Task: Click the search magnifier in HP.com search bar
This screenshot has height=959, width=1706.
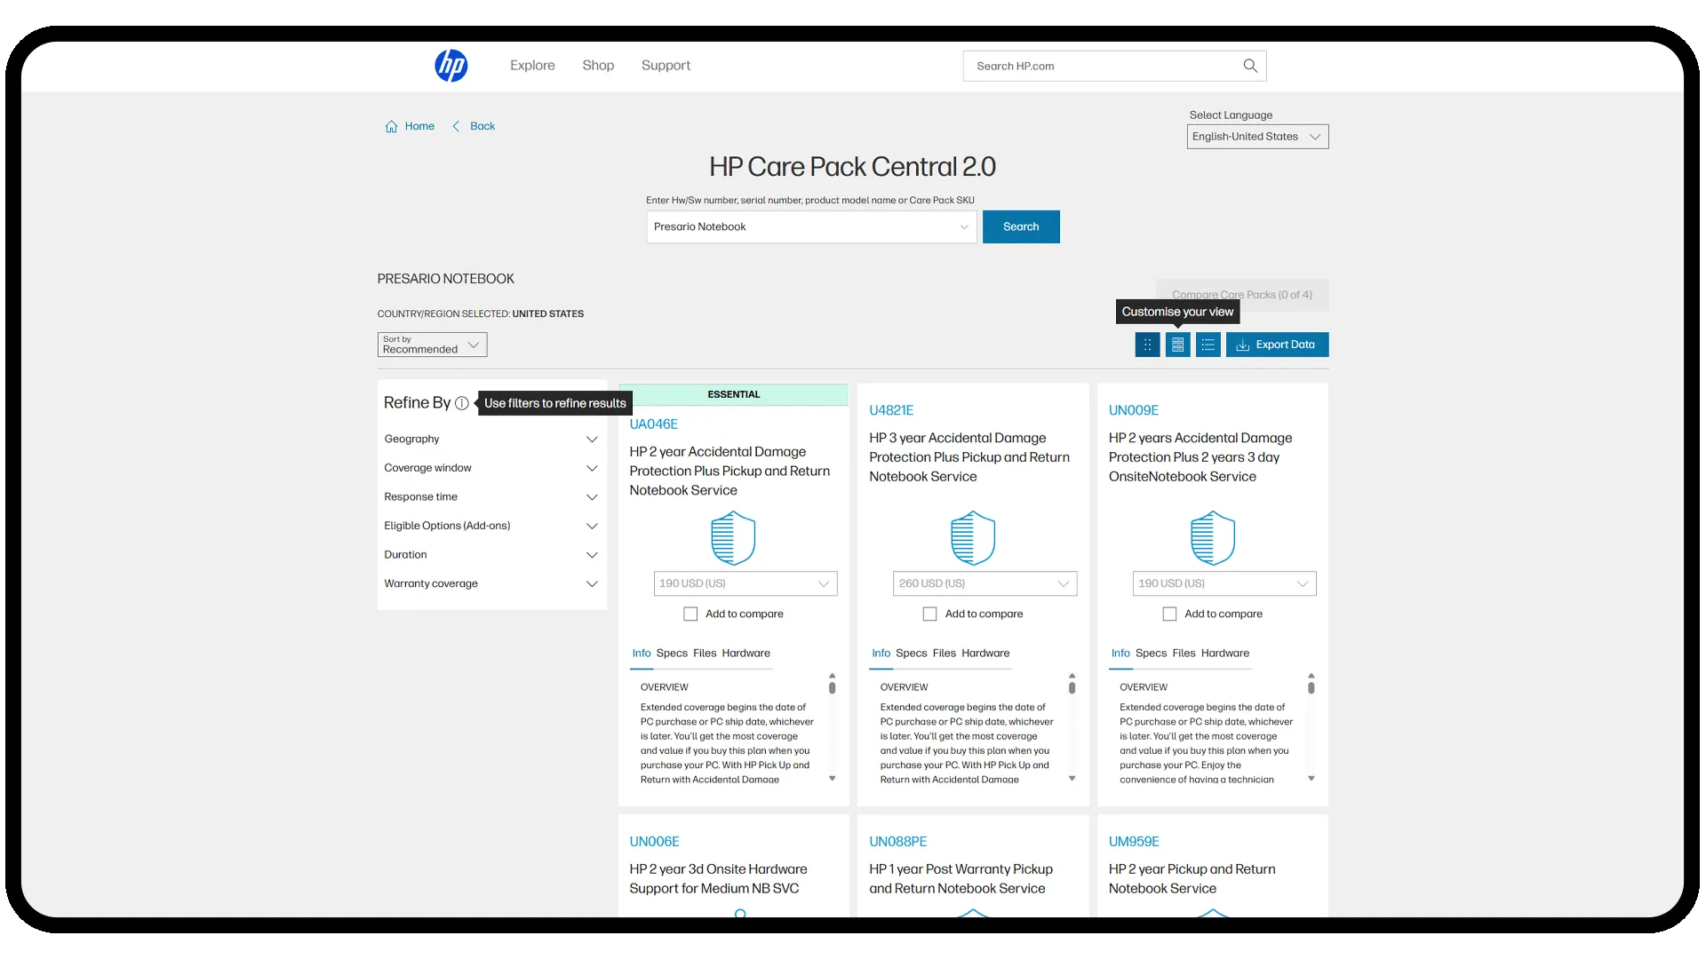Action: (1249, 66)
